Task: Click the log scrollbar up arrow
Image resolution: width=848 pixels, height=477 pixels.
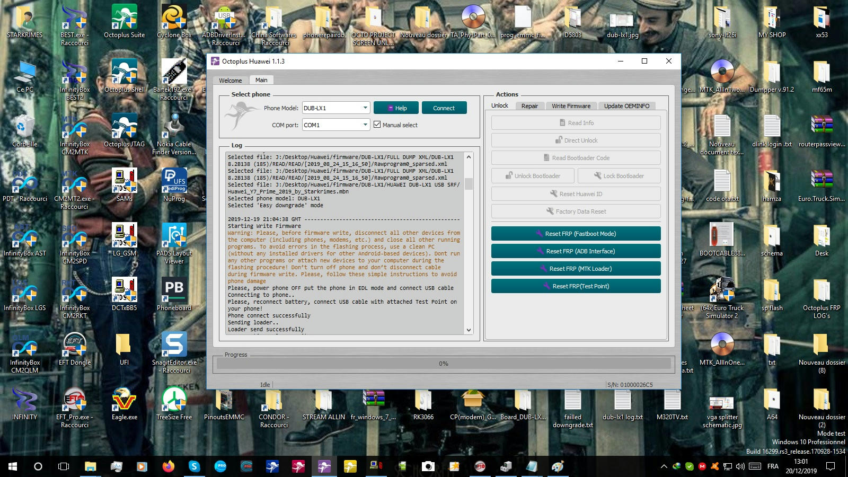Action: point(469,157)
